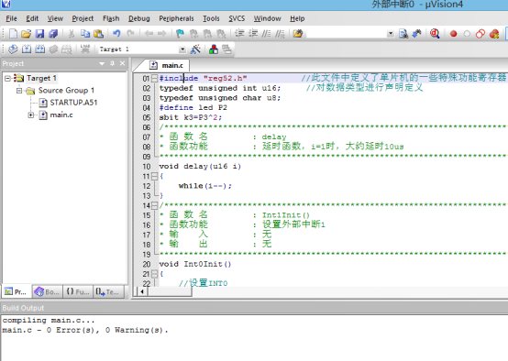The width and height of the screenshot is (508, 361).
Task: Open the Peripherals menu
Action: [176, 18]
